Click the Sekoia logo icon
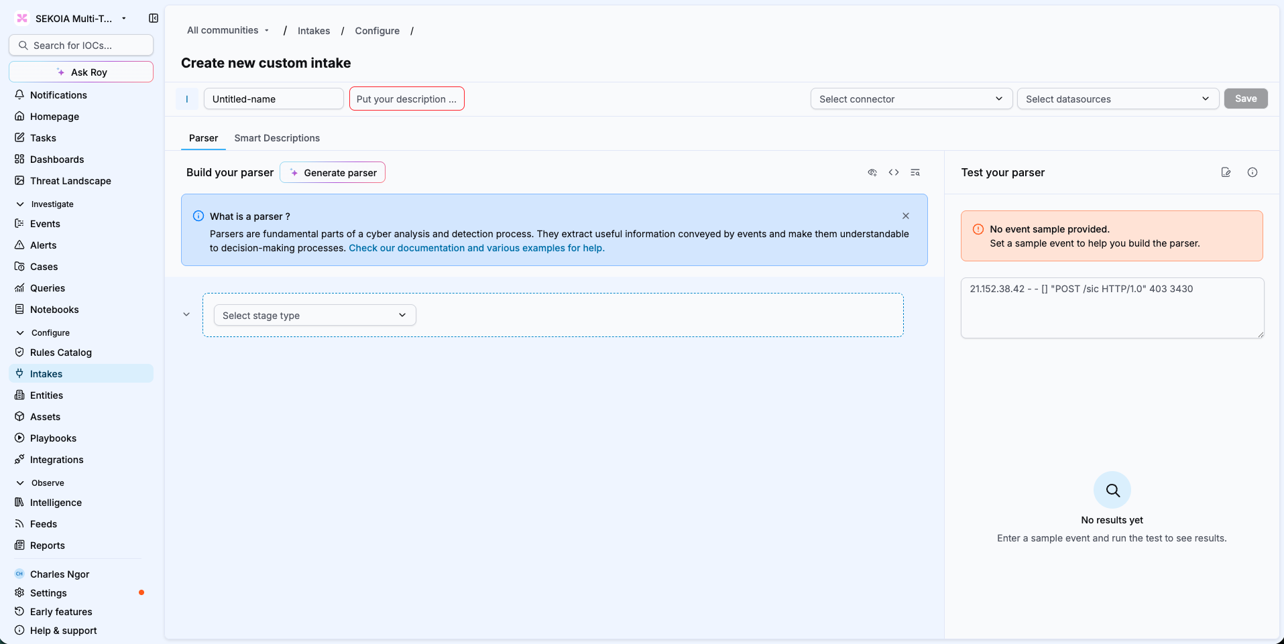The image size is (1284, 644). (22, 18)
